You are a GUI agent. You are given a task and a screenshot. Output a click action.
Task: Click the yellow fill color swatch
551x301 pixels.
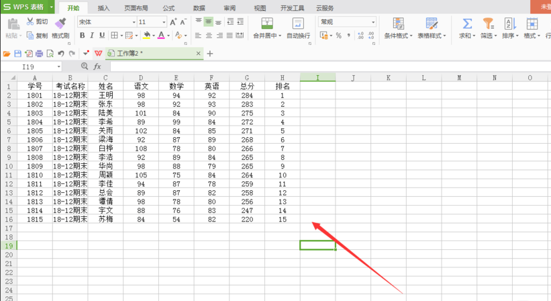coord(146,36)
